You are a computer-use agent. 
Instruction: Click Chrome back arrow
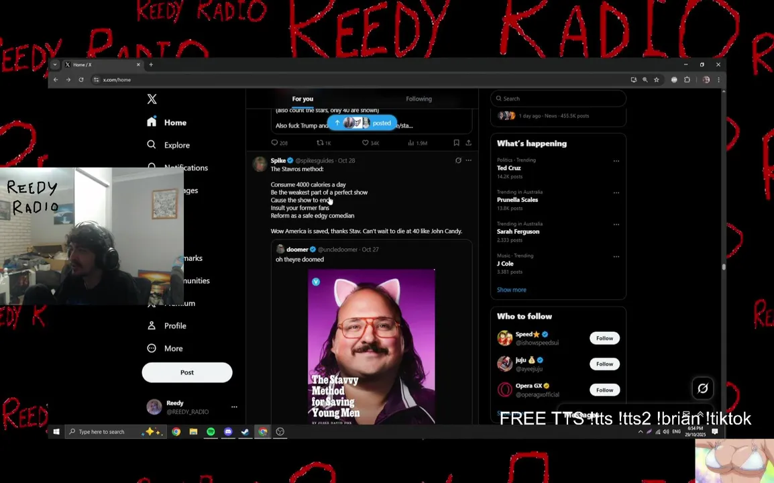coord(56,80)
